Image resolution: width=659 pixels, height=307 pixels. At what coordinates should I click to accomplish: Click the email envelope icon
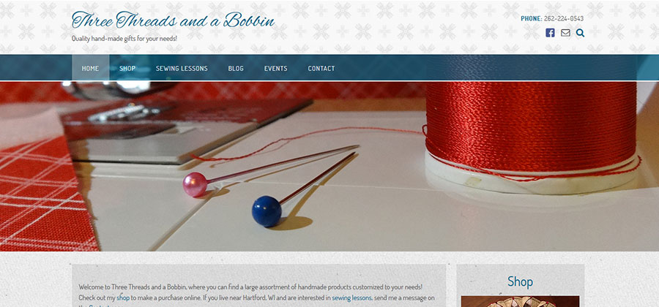pos(565,33)
